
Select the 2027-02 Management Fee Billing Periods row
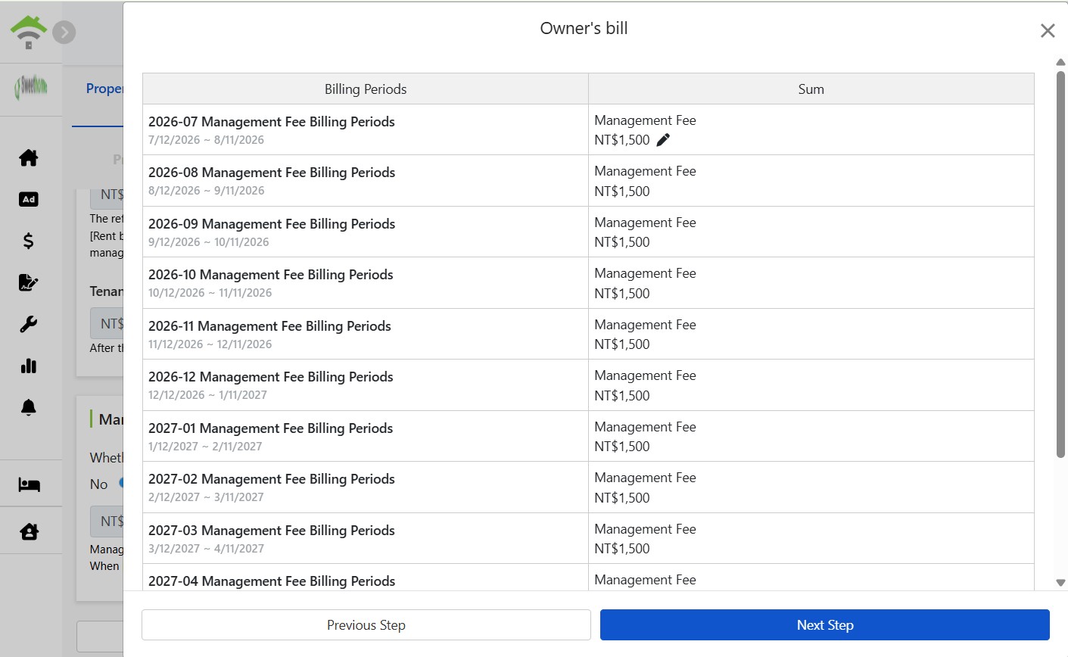pyautogui.click(x=588, y=487)
